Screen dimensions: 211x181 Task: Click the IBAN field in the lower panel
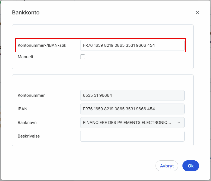coord(132,109)
